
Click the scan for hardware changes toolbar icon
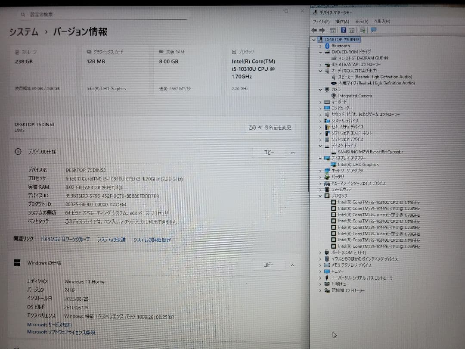coord(363,30)
